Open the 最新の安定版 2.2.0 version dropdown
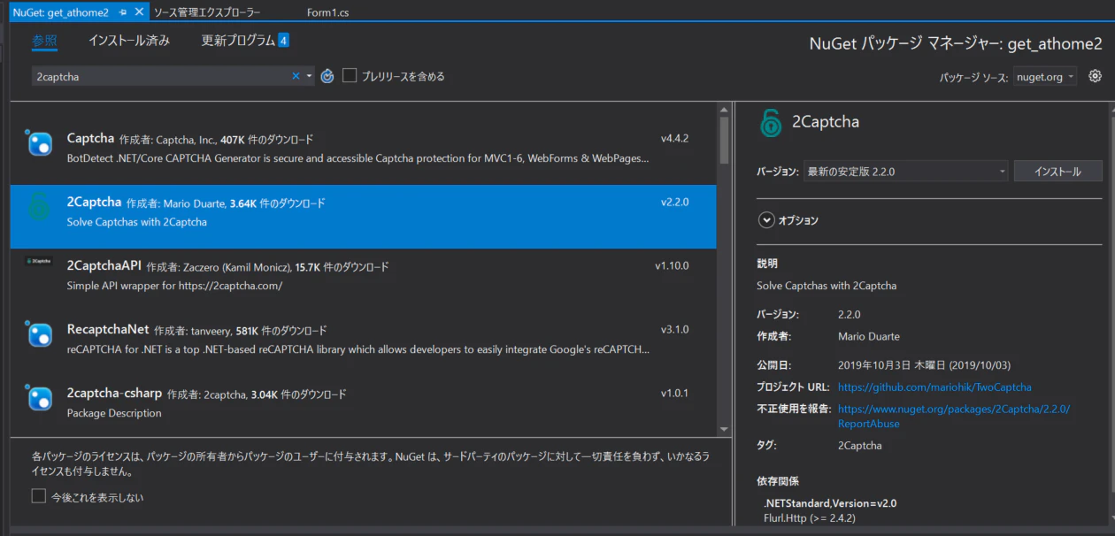 point(905,172)
